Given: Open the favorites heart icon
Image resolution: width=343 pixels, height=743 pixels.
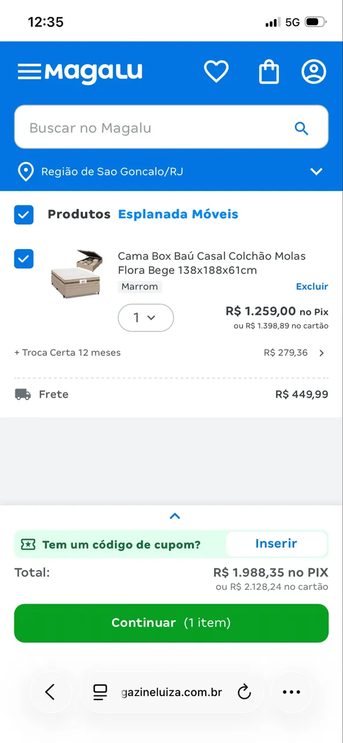Looking at the screenshot, I should tap(216, 72).
